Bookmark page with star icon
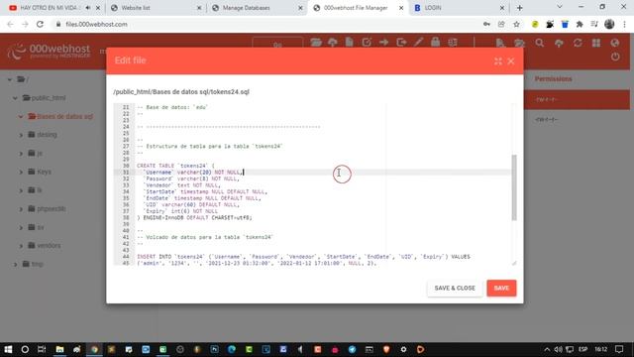Viewport: 634px width, 357px height. pos(516,24)
